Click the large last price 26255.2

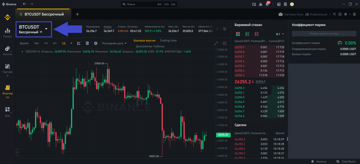(x=243, y=81)
